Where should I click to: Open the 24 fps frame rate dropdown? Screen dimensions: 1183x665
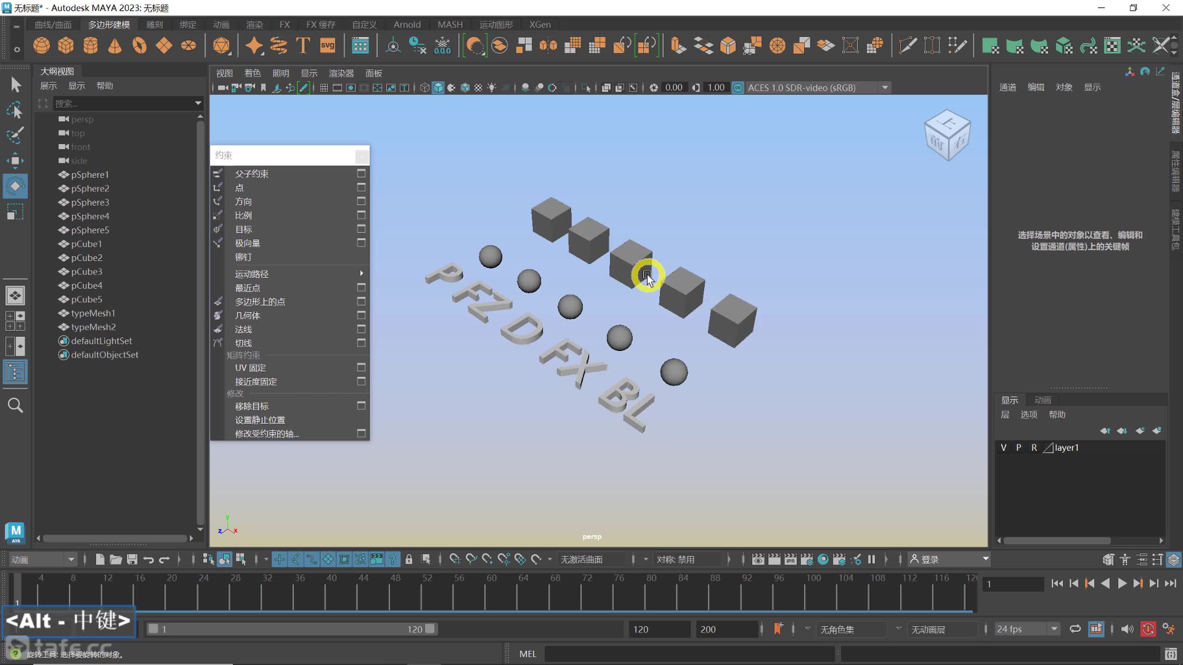click(x=1027, y=629)
